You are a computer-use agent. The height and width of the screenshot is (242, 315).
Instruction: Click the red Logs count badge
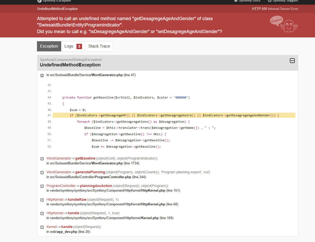tap(79, 46)
